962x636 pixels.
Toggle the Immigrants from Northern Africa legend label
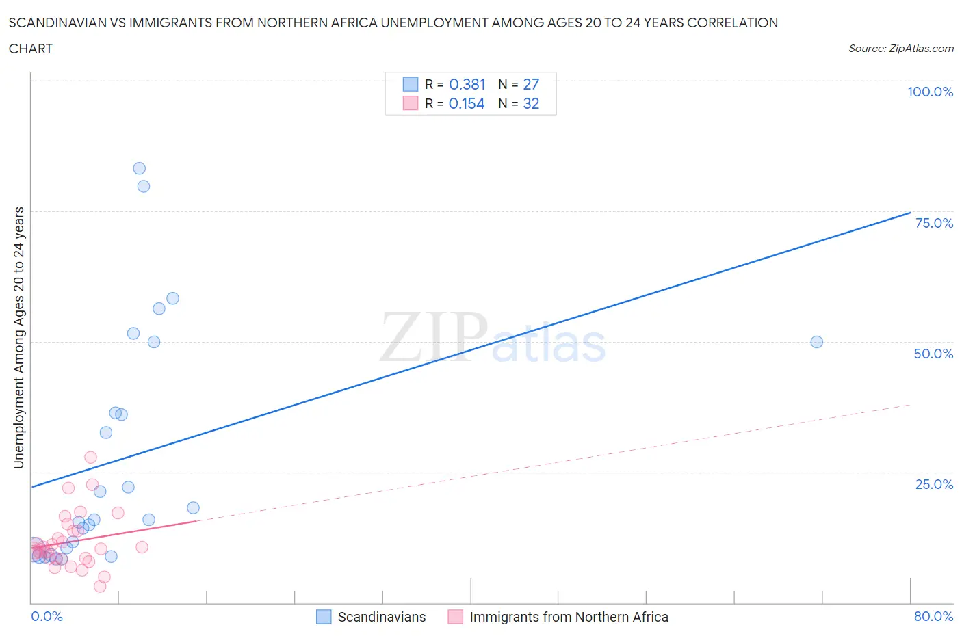point(569,617)
